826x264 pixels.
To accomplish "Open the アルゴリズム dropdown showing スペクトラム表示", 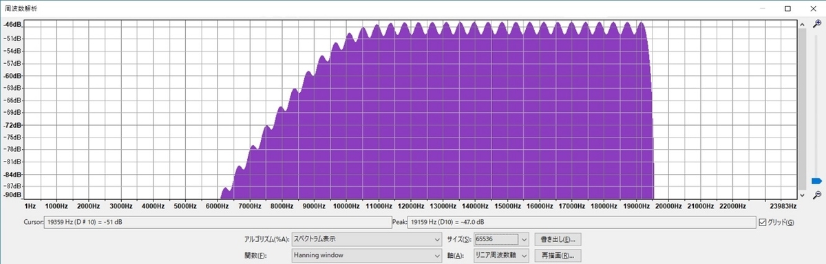I will coord(366,239).
